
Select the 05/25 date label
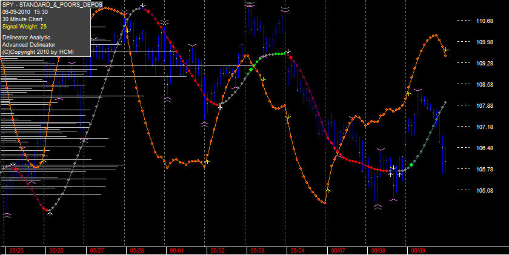click(16, 251)
